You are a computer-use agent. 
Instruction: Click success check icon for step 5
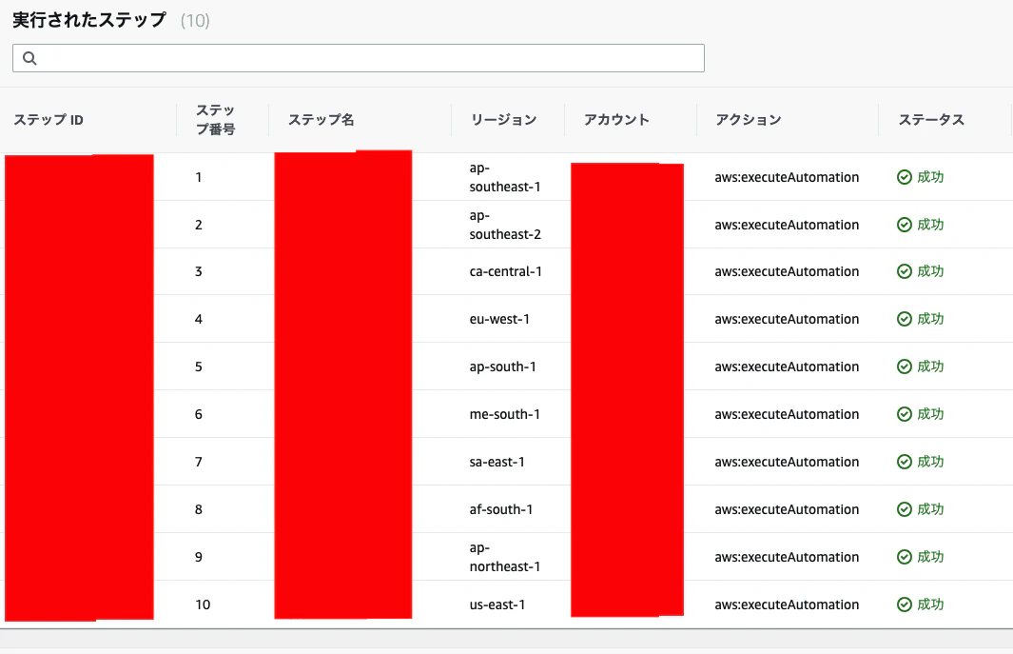click(x=905, y=367)
